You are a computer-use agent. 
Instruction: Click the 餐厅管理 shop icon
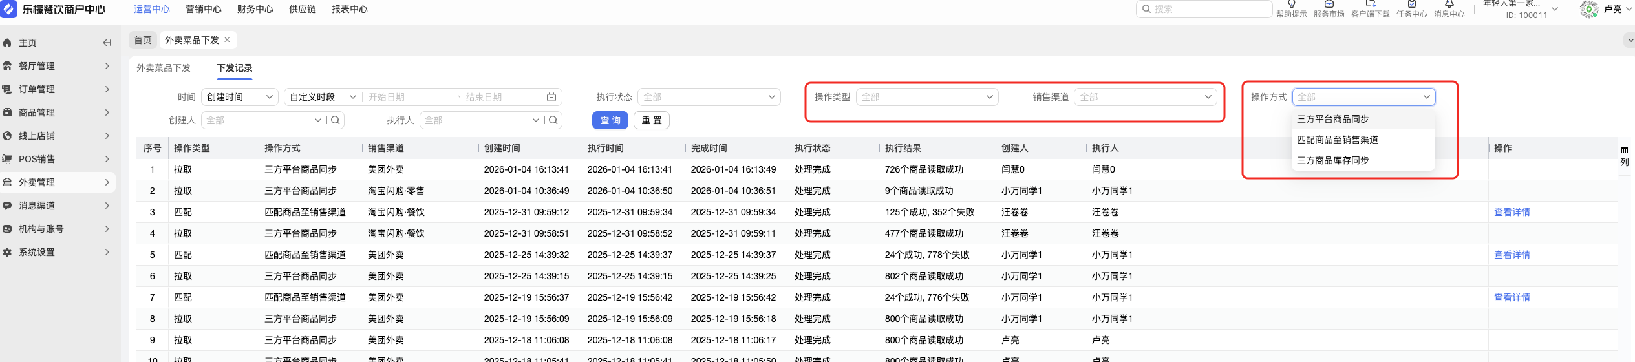pyautogui.click(x=7, y=66)
